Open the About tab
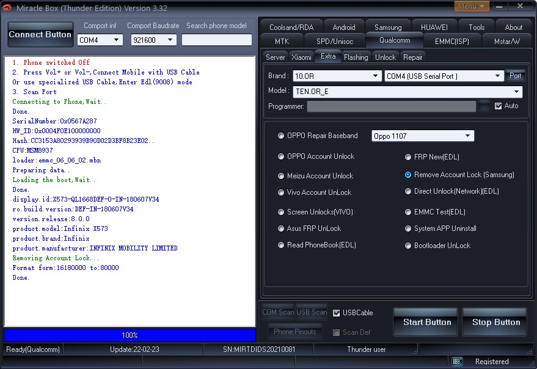Viewport: 537px width, 369px height. [513, 27]
